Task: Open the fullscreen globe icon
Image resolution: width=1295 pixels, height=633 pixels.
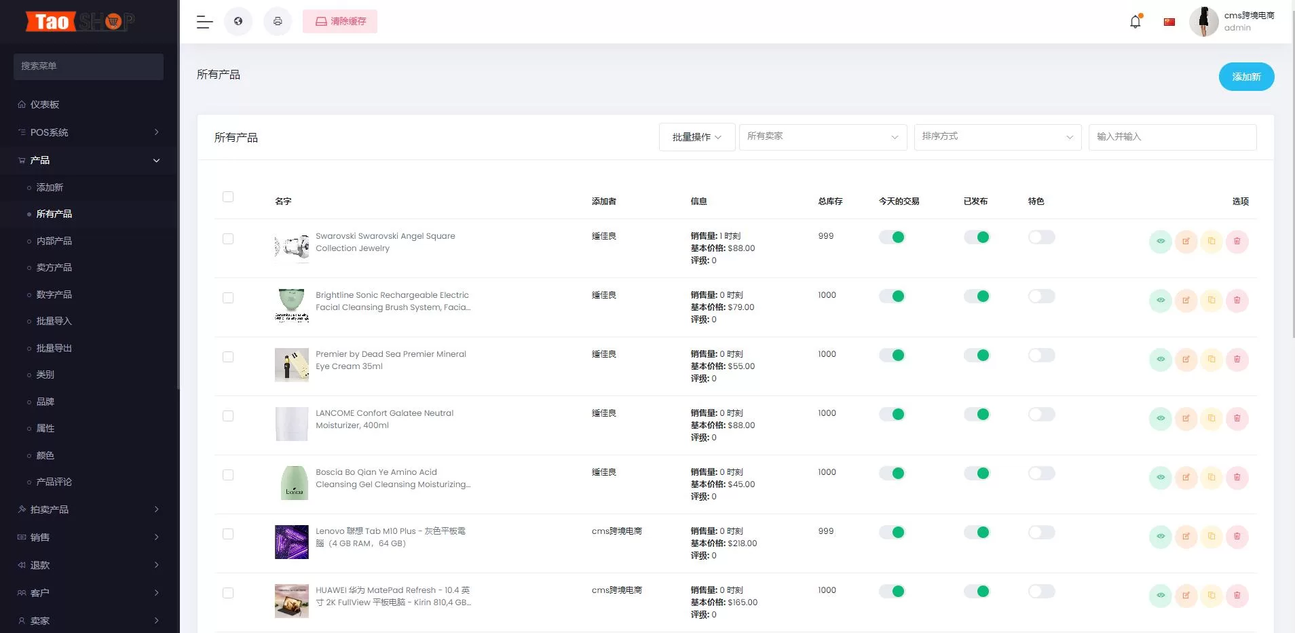Action: (x=238, y=21)
